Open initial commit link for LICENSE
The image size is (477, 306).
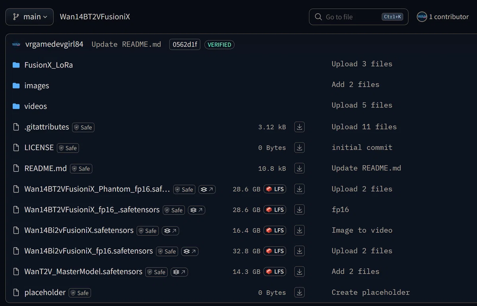click(362, 148)
